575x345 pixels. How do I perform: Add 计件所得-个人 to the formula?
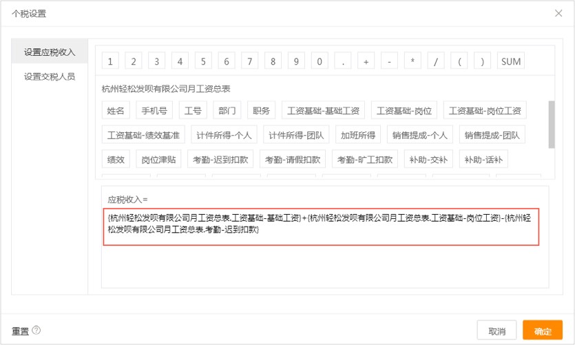click(x=224, y=135)
